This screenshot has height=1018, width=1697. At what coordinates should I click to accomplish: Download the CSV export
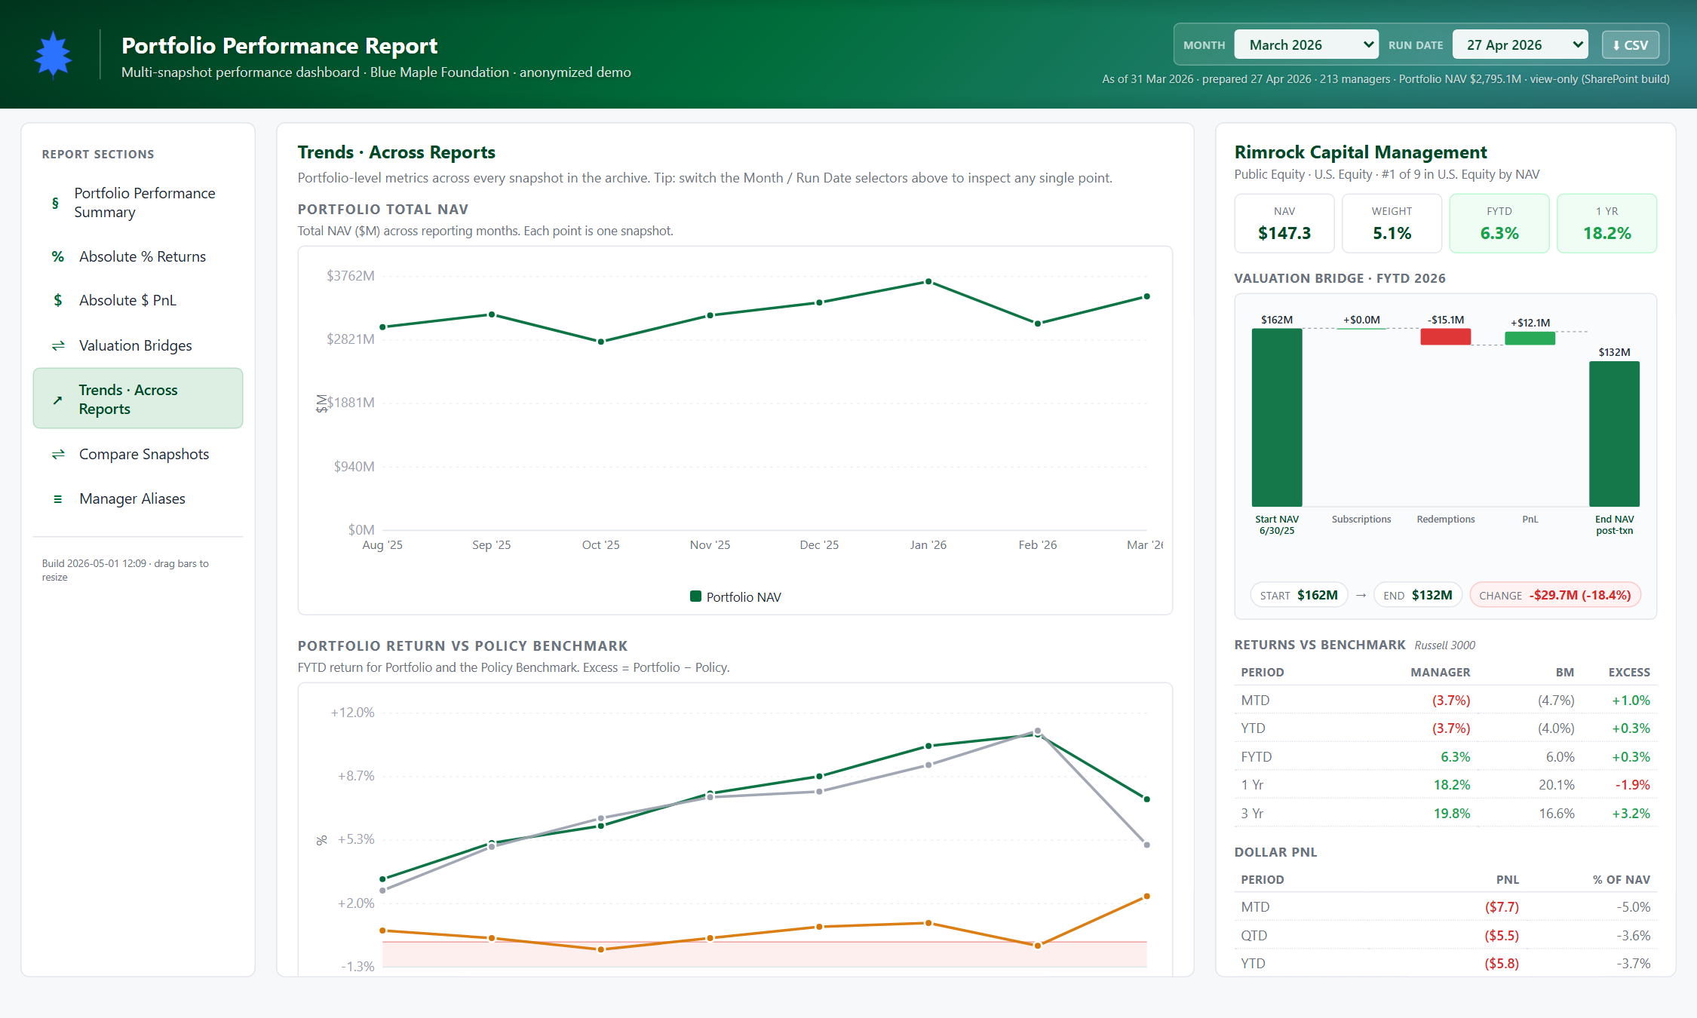pyautogui.click(x=1630, y=44)
